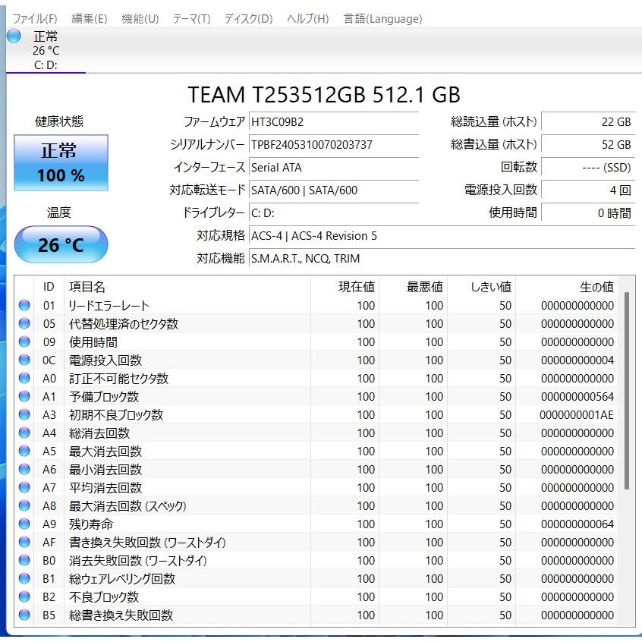This screenshot has width=642, height=642.
Task: Click the status icon beside 不良ブロック数
Action: click(25, 597)
